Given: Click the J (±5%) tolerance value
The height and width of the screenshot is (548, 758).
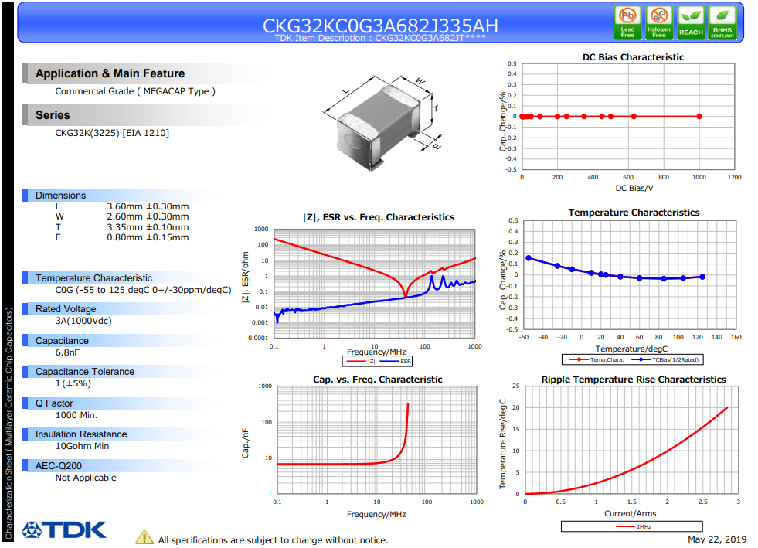Looking at the screenshot, I should [x=73, y=383].
